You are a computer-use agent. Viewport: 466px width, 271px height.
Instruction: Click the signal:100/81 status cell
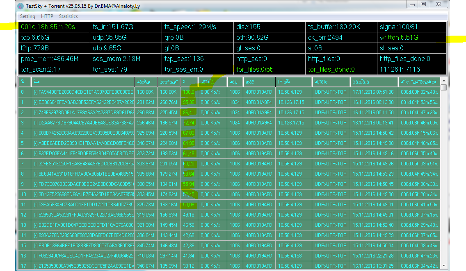[x=411, y=27]
